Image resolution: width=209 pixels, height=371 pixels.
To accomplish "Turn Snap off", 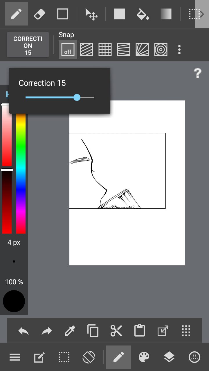I will pyautogui.click(x=68, y=50).
